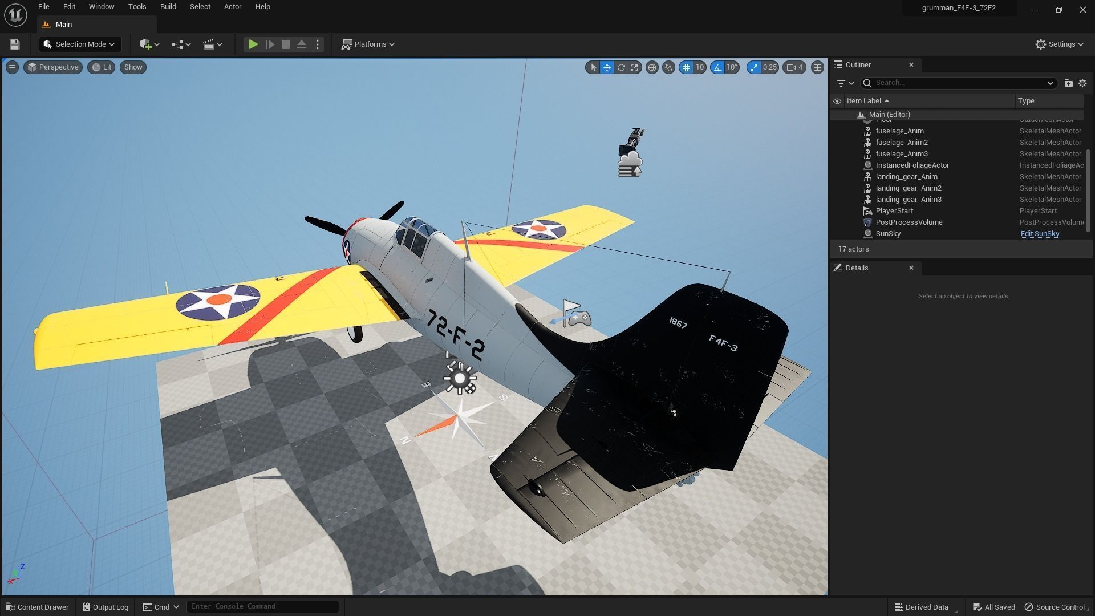
Task: Open the Cmd console type dropdown
Action: pos(161,607)
